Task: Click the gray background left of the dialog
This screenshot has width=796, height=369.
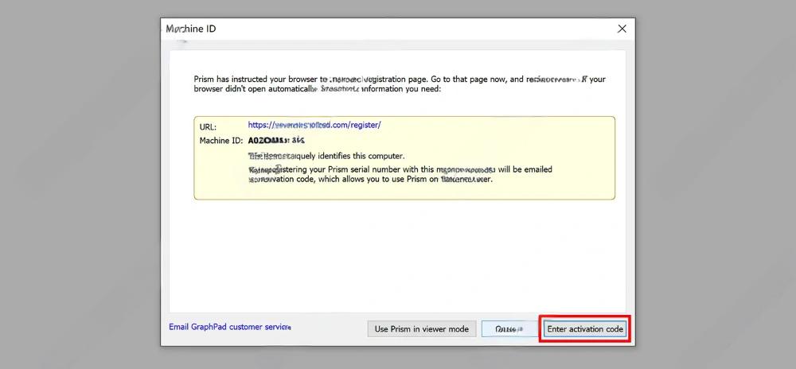Action: (x=80, y=183)
